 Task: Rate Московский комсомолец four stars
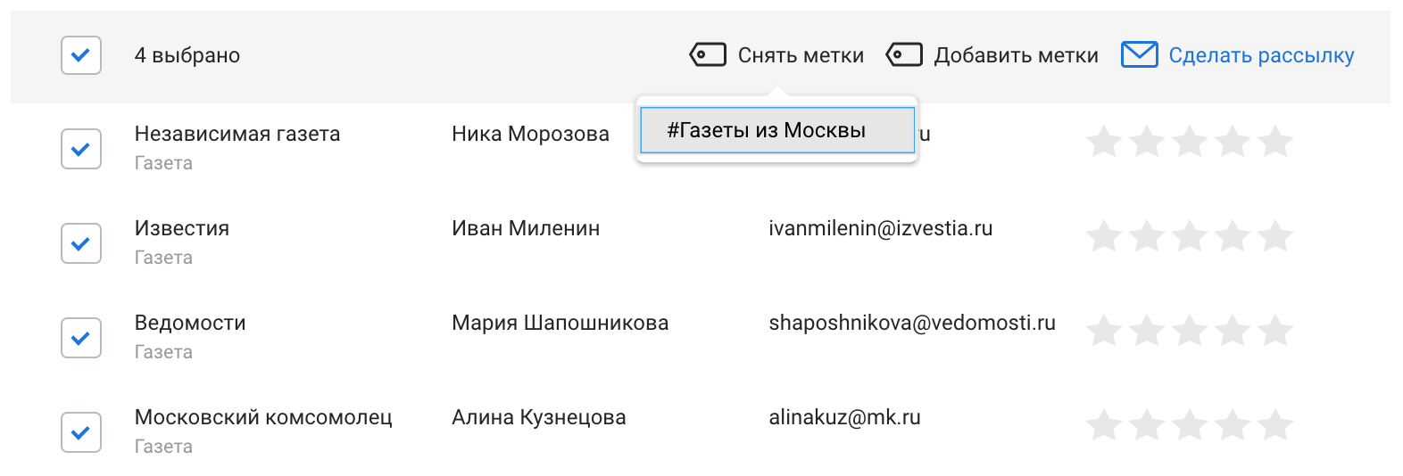pyautogui.click(x=1233, y=425)
